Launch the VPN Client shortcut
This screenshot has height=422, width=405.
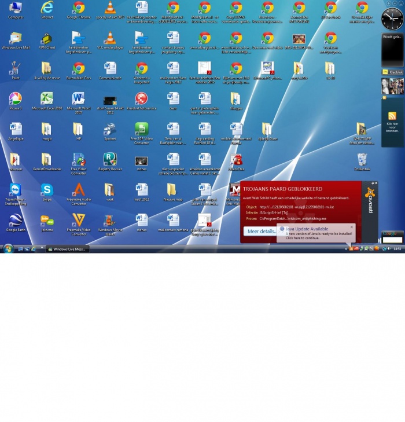pos(47,41)
